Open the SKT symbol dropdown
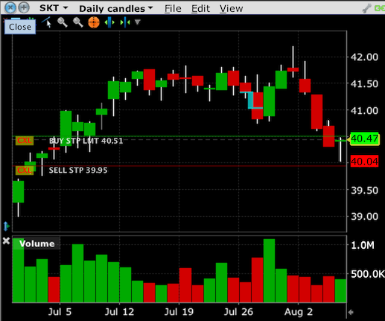The image size is (385, 321). pyautogui.click(x=54, y=8)
